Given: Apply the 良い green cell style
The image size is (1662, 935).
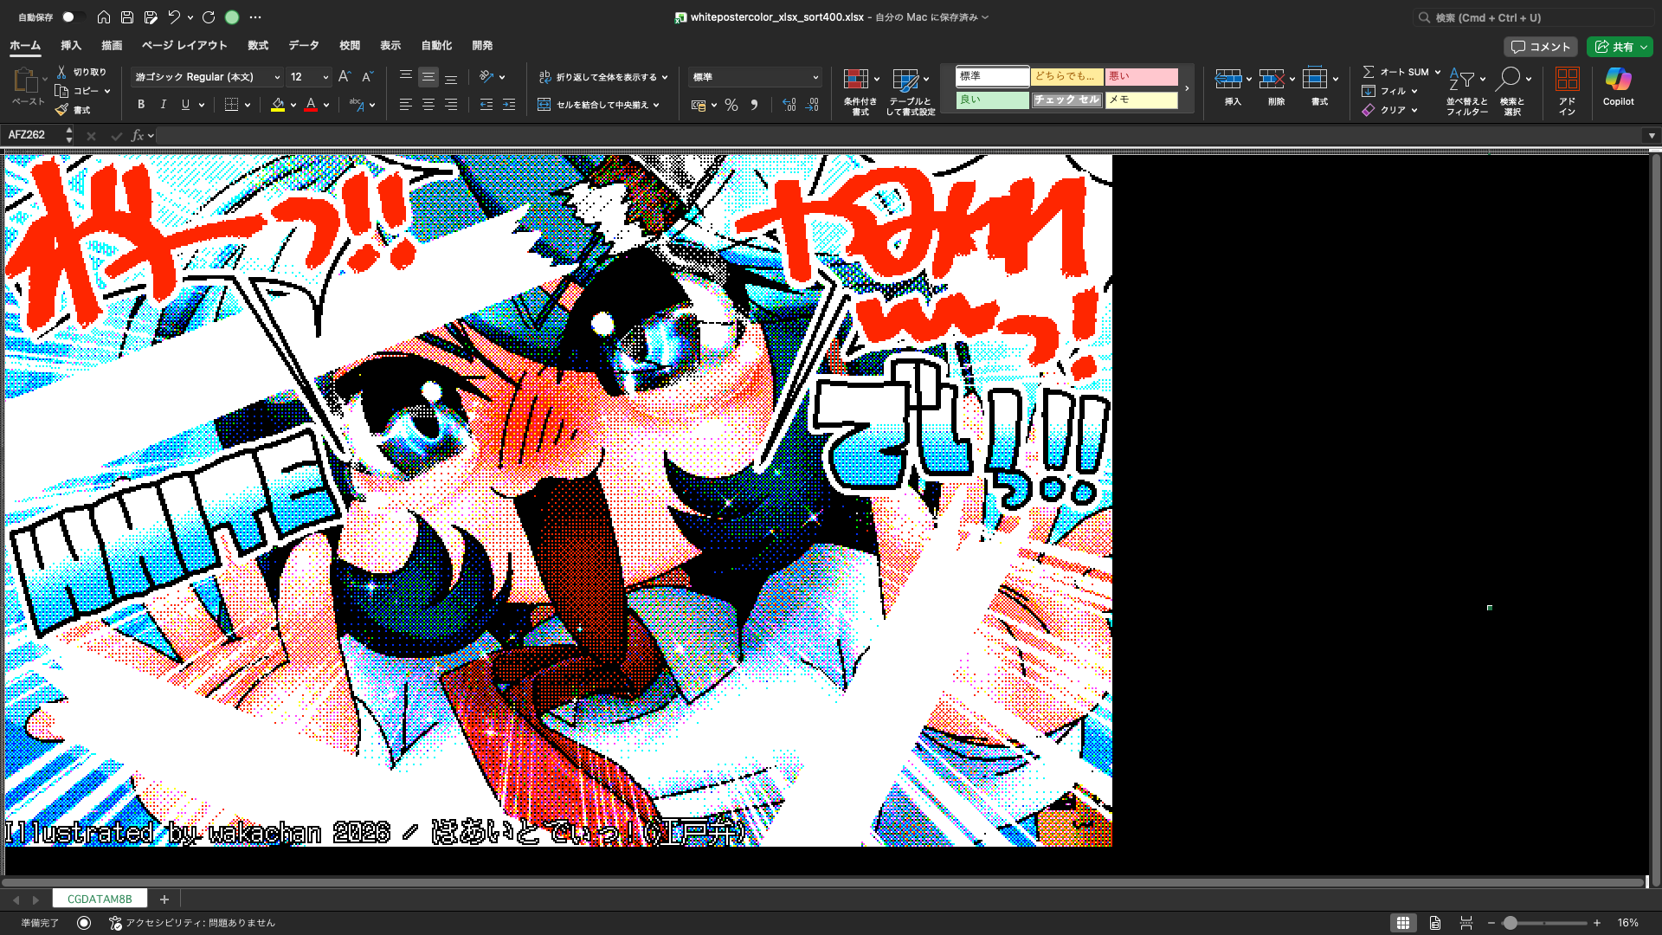Looking at the screenshot, I should pos(992,100).
